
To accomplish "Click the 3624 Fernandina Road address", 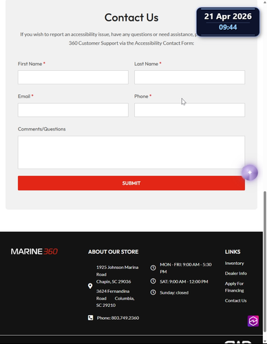I will point(115,298).
